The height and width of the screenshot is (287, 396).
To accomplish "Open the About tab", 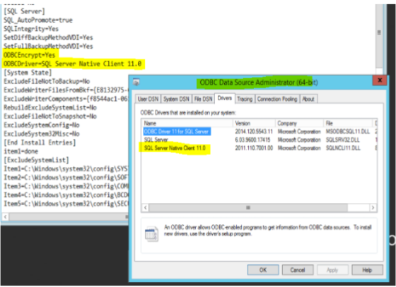I will 308,99.
